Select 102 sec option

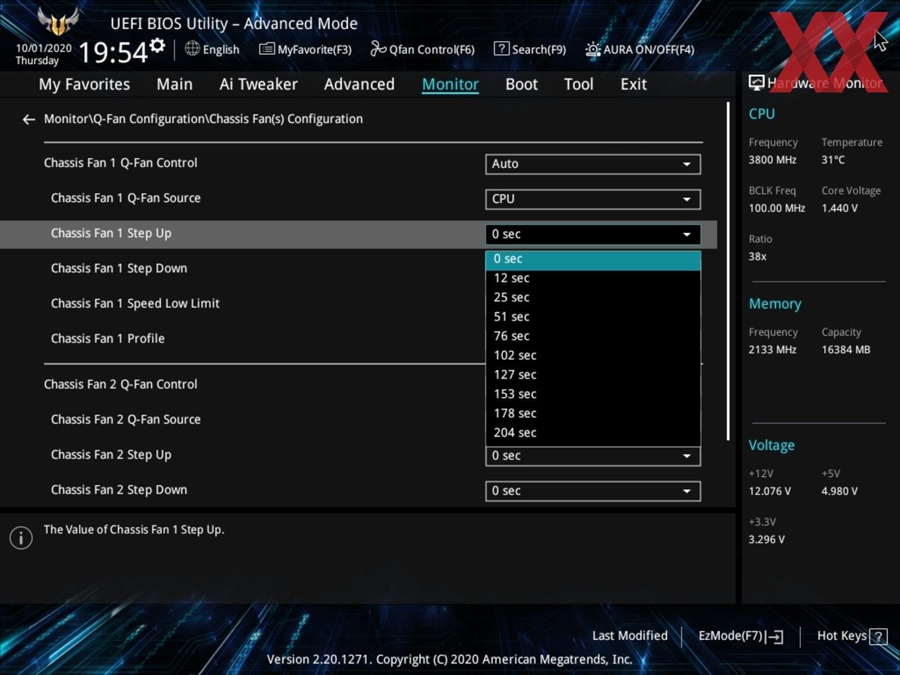point(593,355)
